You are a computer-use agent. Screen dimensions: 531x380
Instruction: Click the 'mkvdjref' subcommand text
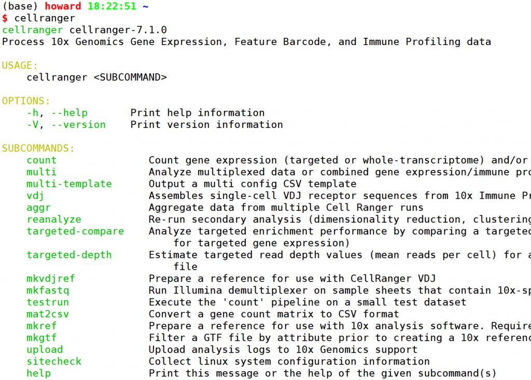point(51,279)
